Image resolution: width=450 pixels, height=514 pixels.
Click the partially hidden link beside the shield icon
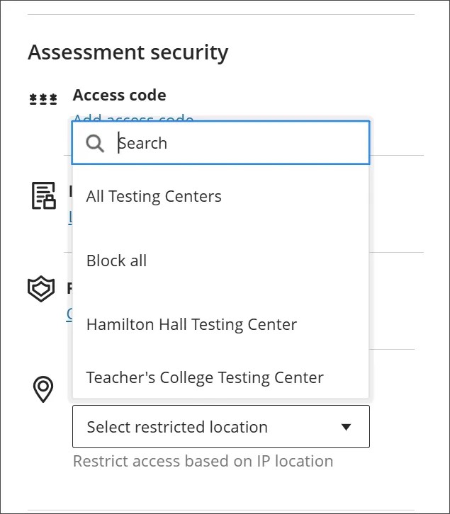[x=69, y=314]
